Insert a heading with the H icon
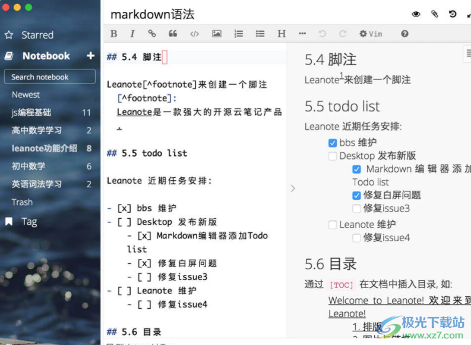The width and height of the screenshot is (471, 345). pyautogui.click(x=282, y=34)
